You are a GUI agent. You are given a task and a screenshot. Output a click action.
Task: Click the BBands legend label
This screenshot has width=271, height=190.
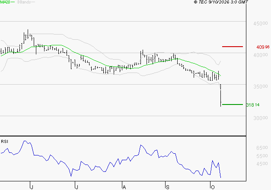tap(24, 2)
